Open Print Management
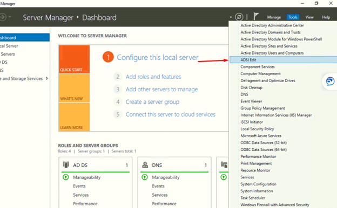Image resolution: width=337 pixels, height=208 pixels. [256, 163]
